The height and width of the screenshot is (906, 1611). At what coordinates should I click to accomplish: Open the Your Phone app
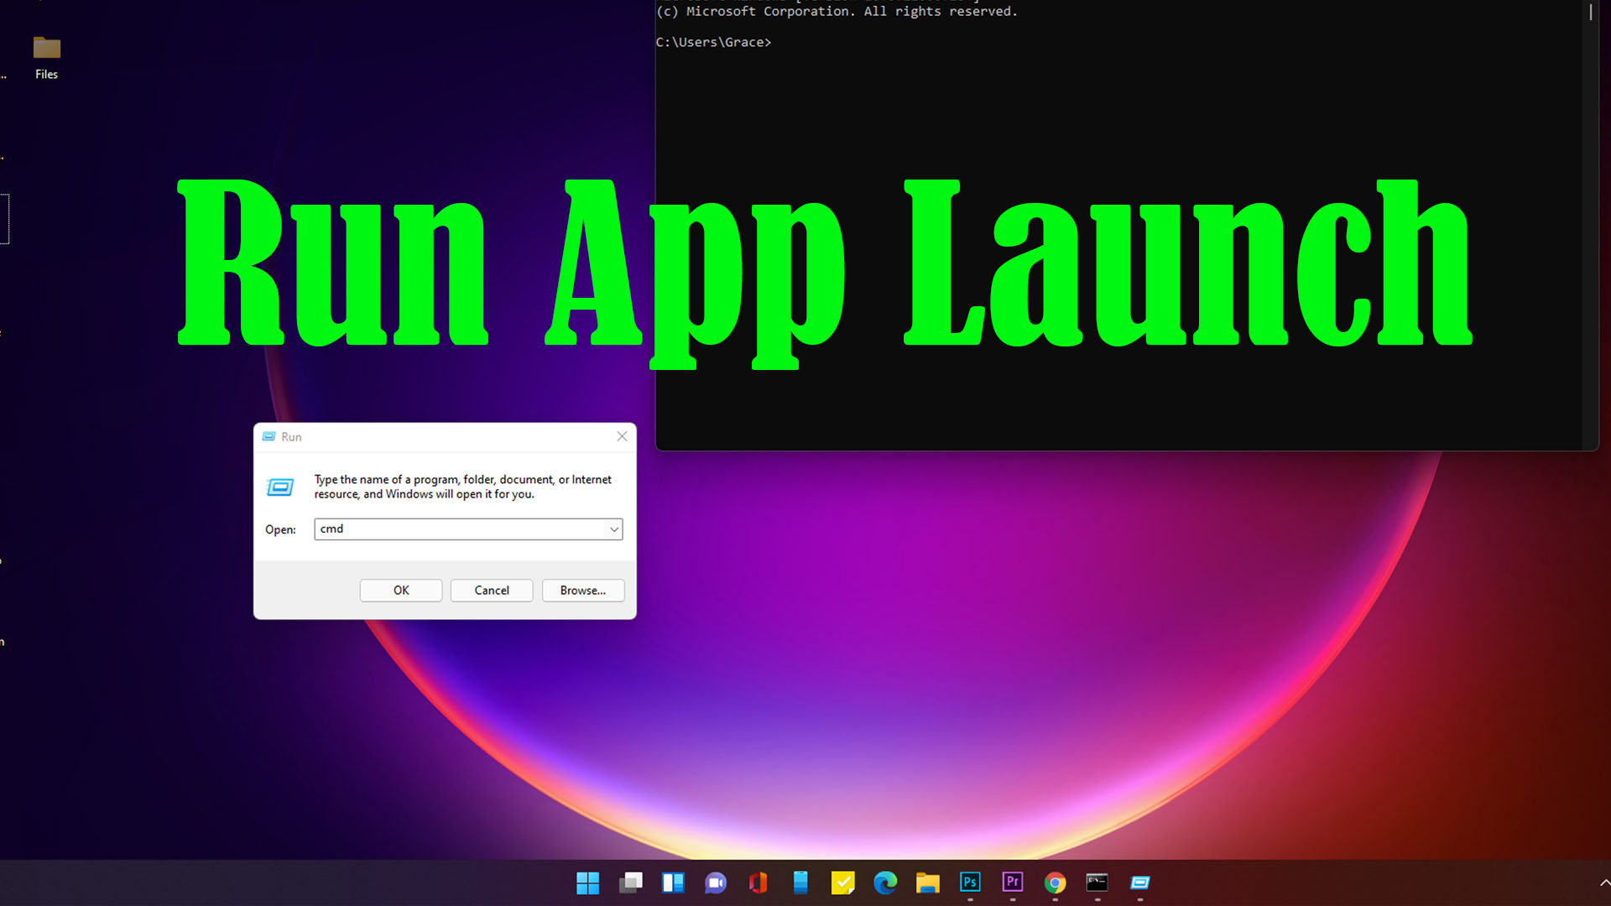(x=800, y=883)
